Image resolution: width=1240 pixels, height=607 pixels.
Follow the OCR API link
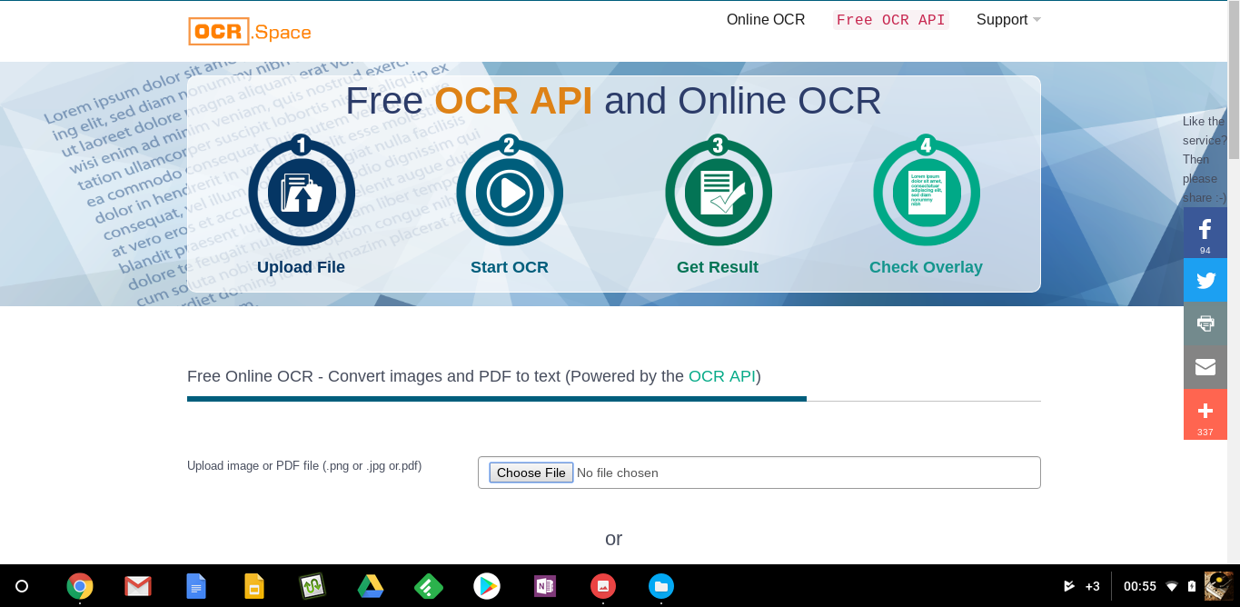(722, 376)
